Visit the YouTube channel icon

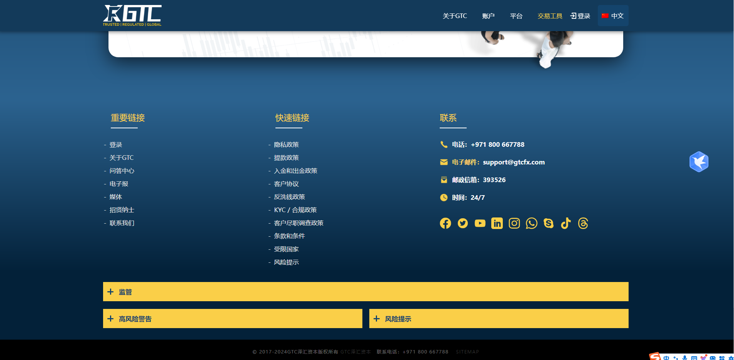click(480, 223)
